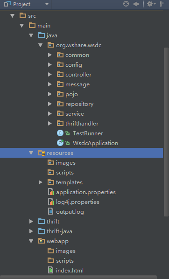Collapse the java source folder
The width and height of the screenshot is (169, 279).
[31, 35]
